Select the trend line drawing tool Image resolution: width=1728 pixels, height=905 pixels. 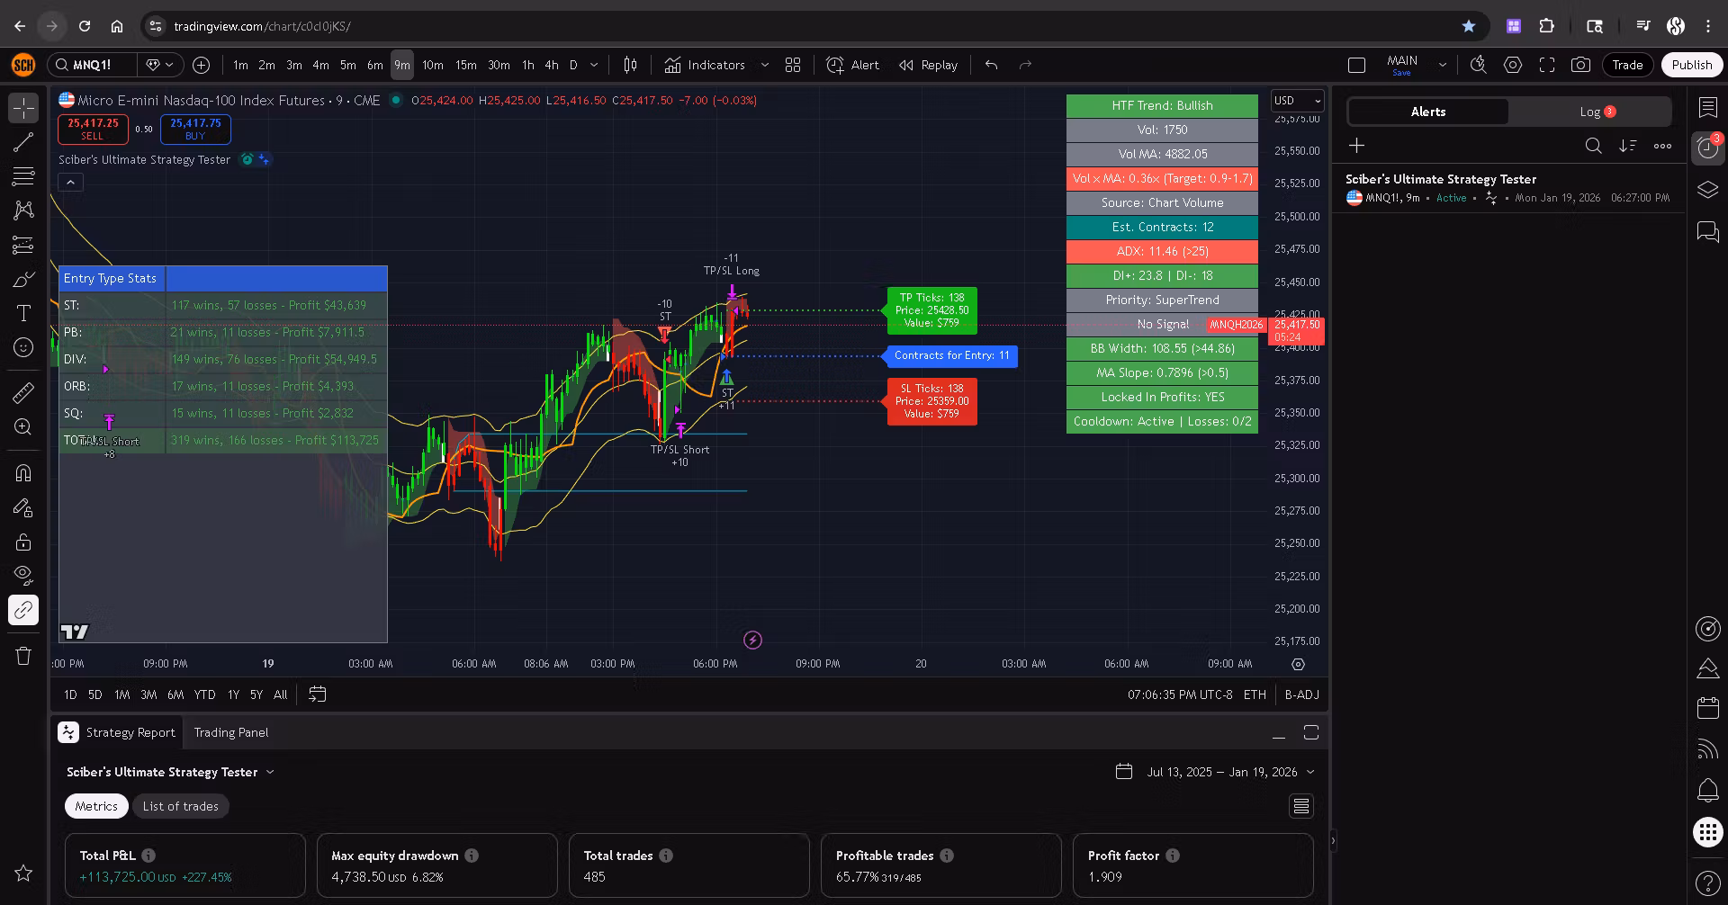(x=23, y=142)
